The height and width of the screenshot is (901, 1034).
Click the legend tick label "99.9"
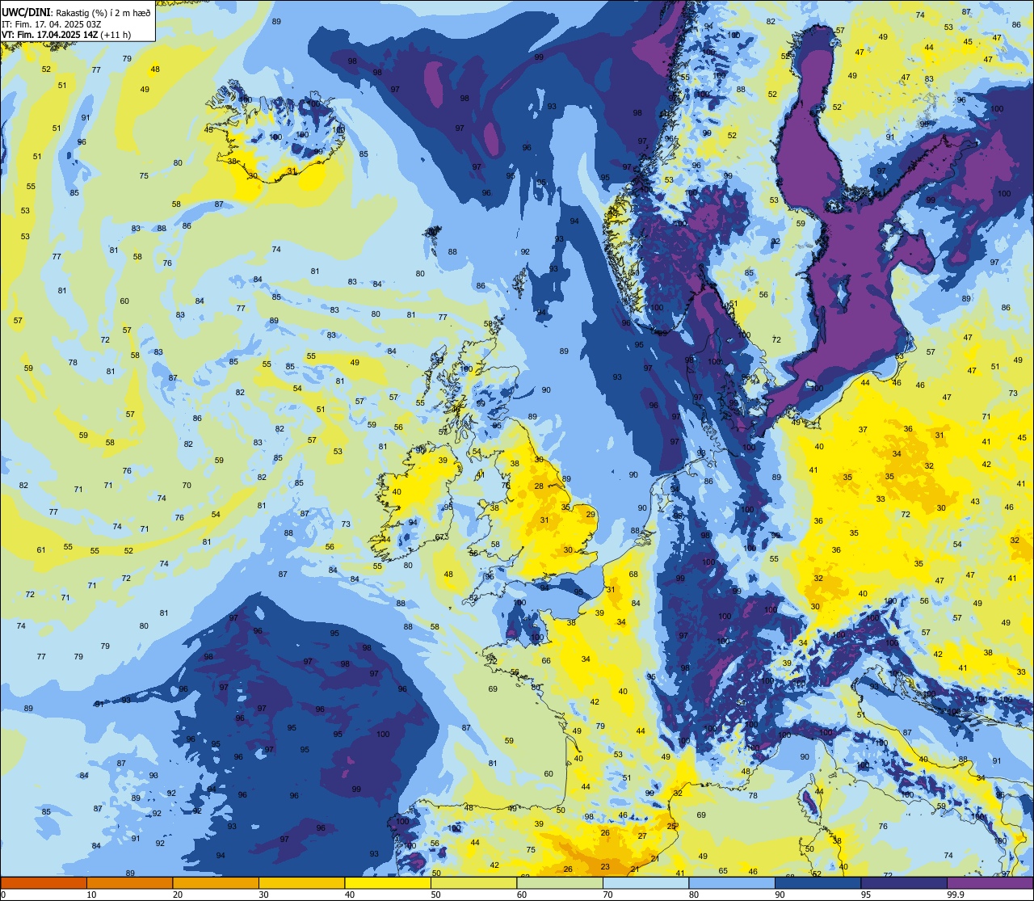[955, 895]
